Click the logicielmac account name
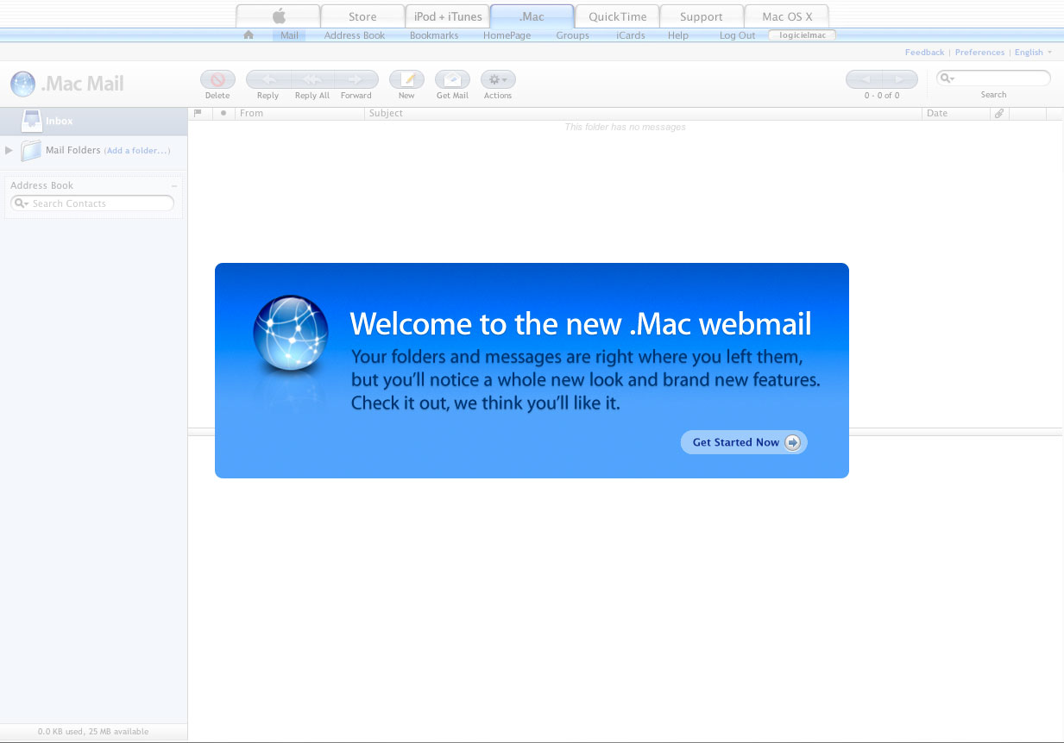This screenshot has width=1064, height=743. click(802, 35)
